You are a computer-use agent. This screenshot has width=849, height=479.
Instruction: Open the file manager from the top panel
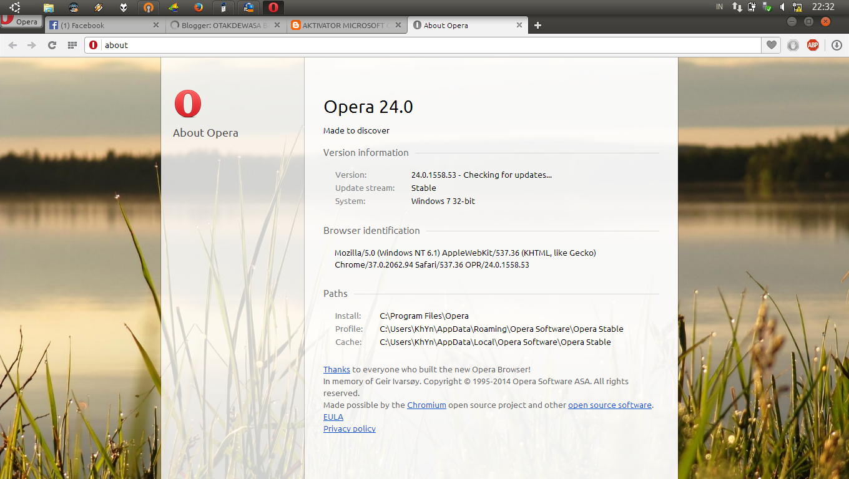point(48,7)
